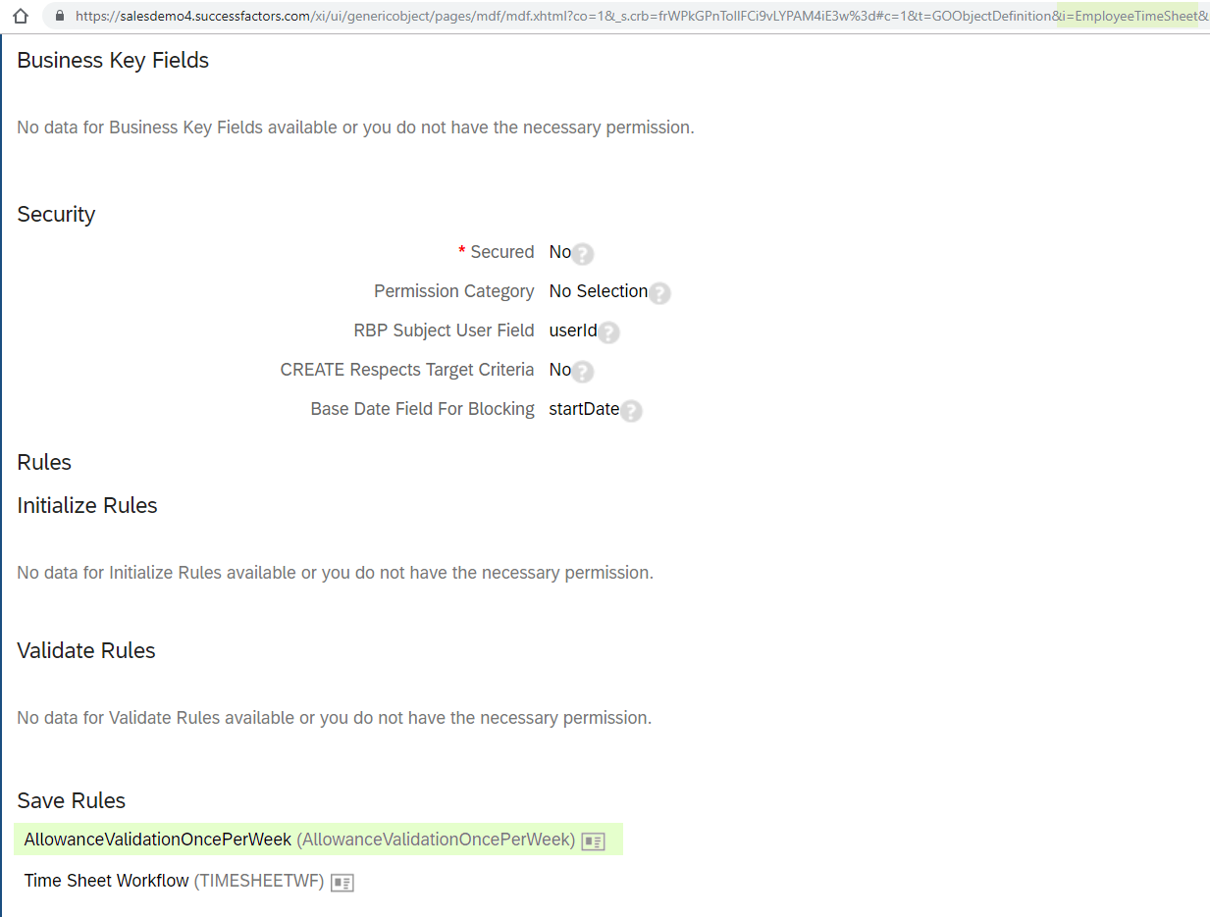This screenshot has height=917, width=1210.
Task: Open the Time Sheet Workflow rule
Action: tap(107, 881)
